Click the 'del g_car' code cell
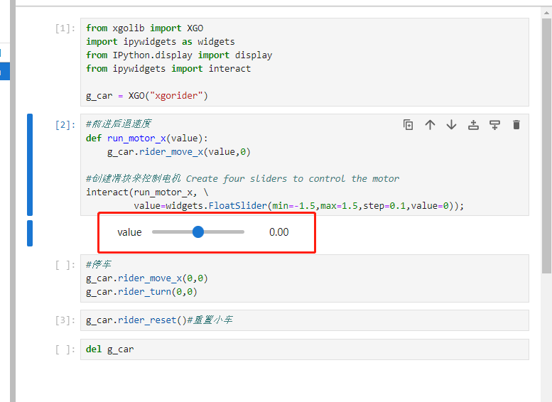This screenshot has width=552, height=402. pyautogui.click(x=305, y=349)
